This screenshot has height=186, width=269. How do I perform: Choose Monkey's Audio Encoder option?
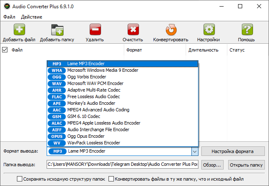[x=123, y=103]
